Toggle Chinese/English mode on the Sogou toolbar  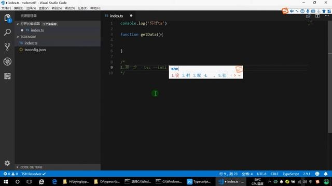click(292, 11)
